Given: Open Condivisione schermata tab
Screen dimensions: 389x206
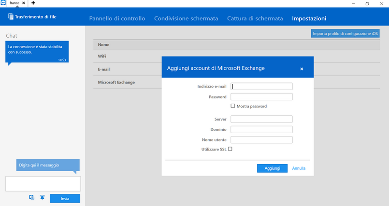Looking at the screenshot, I should 186,18.
